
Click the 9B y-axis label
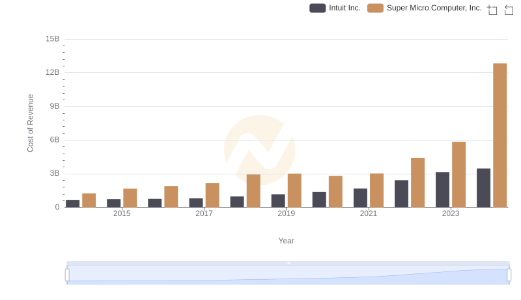click(55, 106)
